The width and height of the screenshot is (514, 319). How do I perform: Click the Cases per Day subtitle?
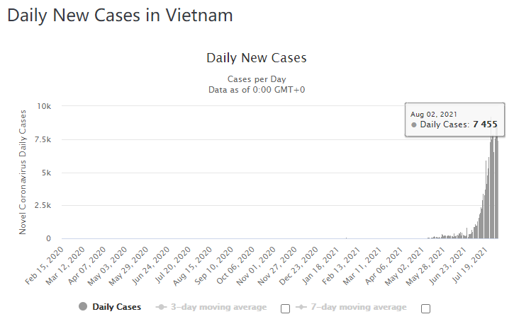(x=256, y=79)
